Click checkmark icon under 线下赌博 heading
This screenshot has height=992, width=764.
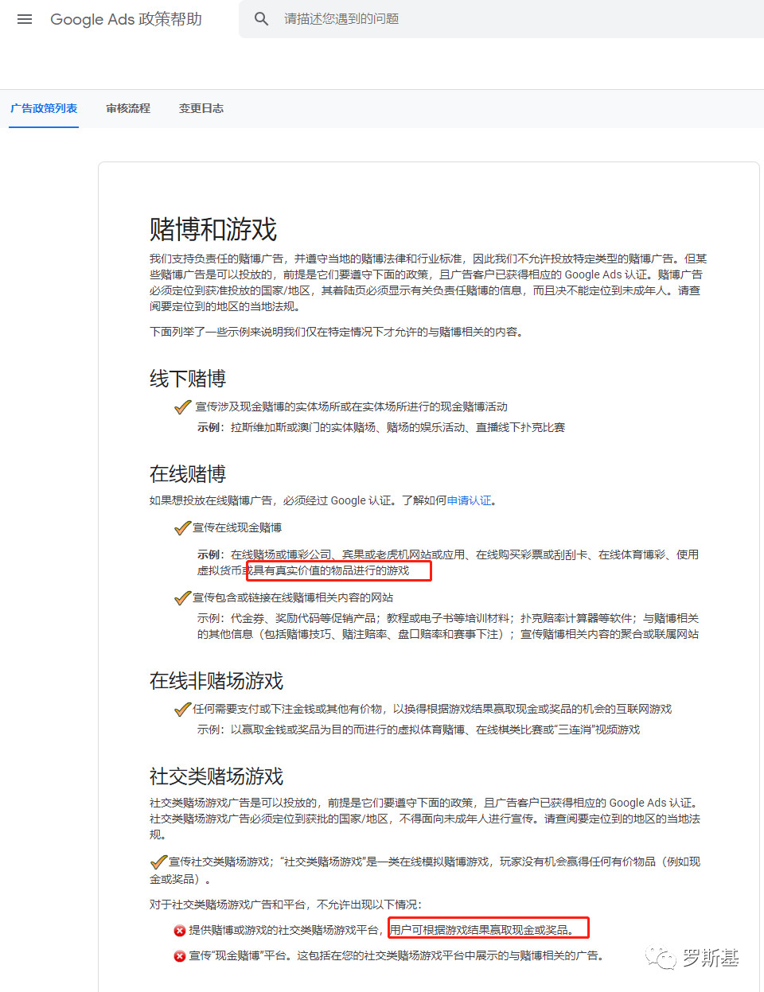182,407
